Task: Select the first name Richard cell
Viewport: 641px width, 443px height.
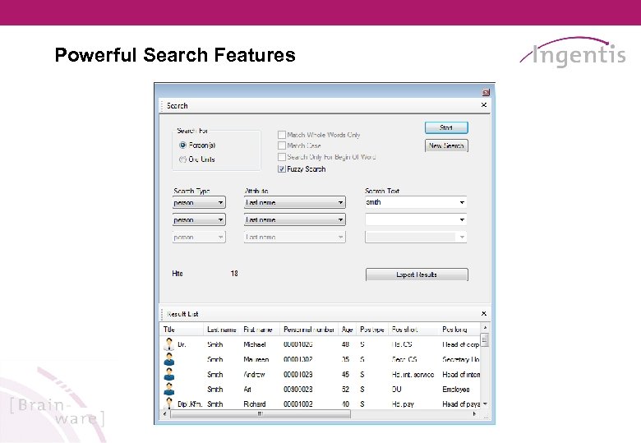Action: 255,404
